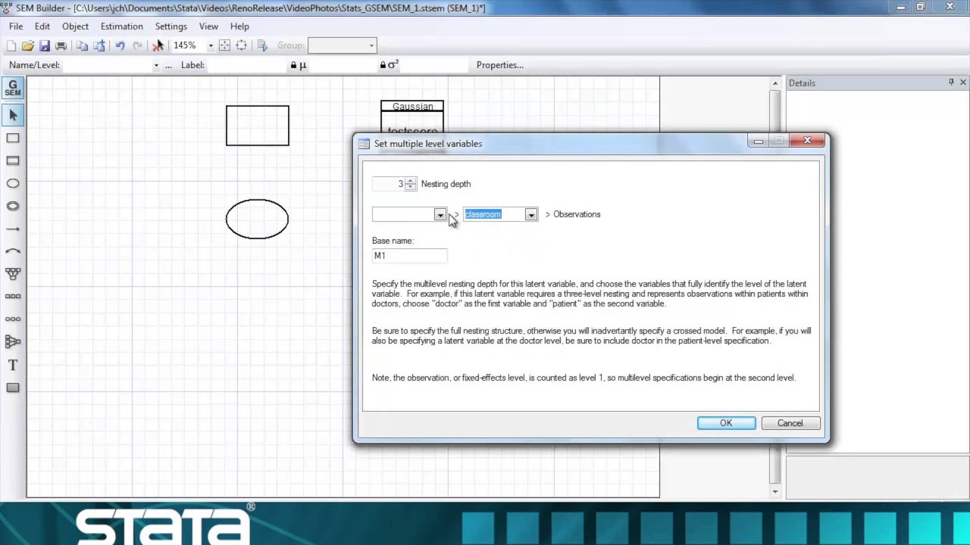Open the File menu
The image size is (970, 545).
coord(16,26)
